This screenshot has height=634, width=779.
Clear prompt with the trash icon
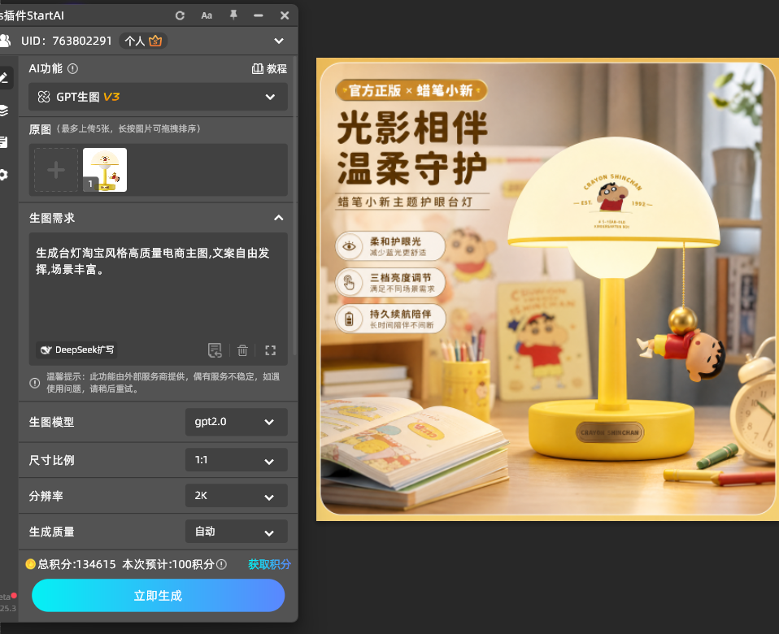point(242,350)
